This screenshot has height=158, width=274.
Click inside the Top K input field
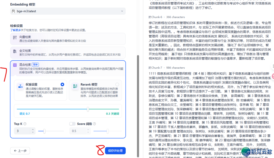[21, 131]
